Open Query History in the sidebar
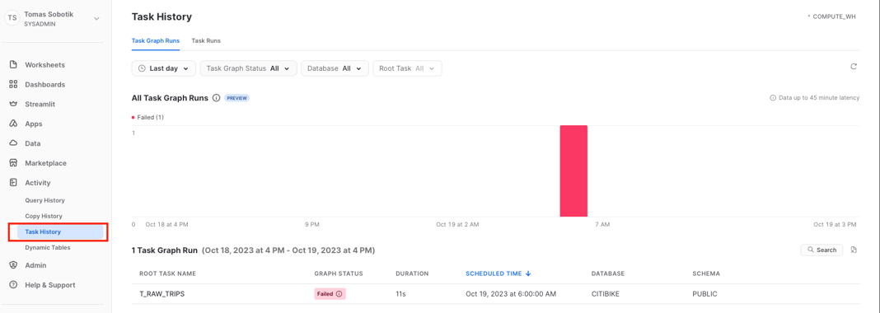This screenshot has height=313, width=880. coord(44,200)
